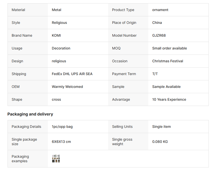The height and width of the screenshot is (170, 212).
Task: Open the packaging examples thumbnail image
Action: tap(56, 159)
